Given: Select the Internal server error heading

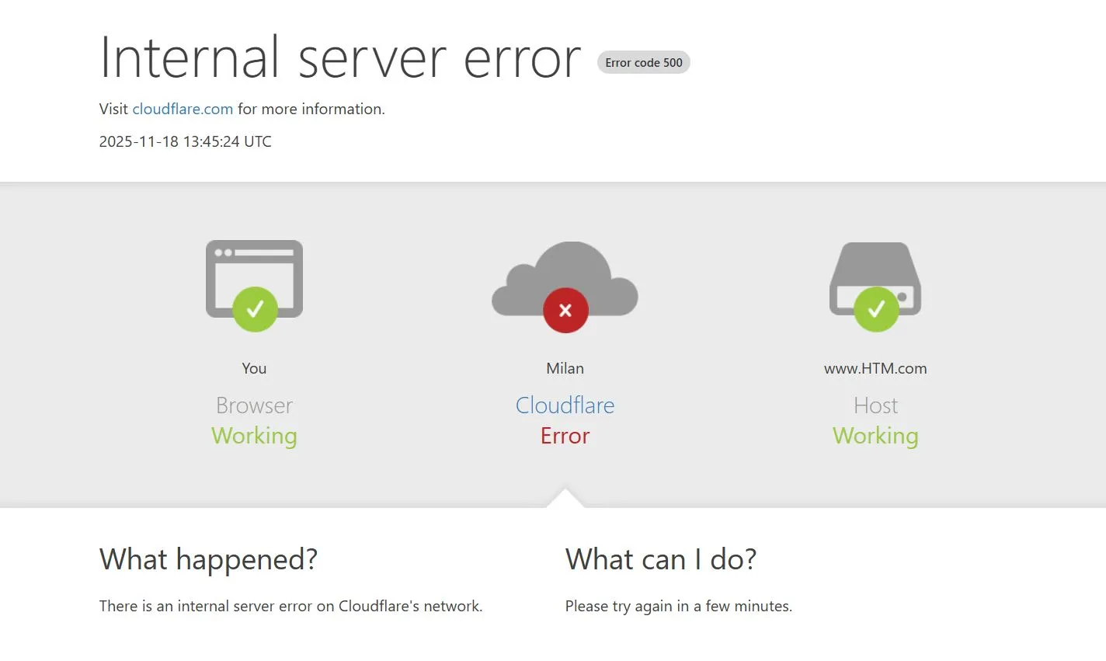Looking at the screenshot, I should point(339,57).
